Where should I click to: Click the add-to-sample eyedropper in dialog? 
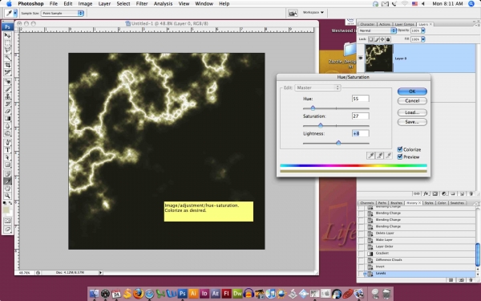[379, 156]
